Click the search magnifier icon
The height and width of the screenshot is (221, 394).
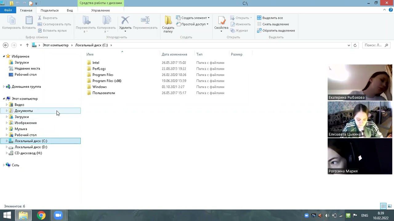pyautogui.click(x=387, y=45)
